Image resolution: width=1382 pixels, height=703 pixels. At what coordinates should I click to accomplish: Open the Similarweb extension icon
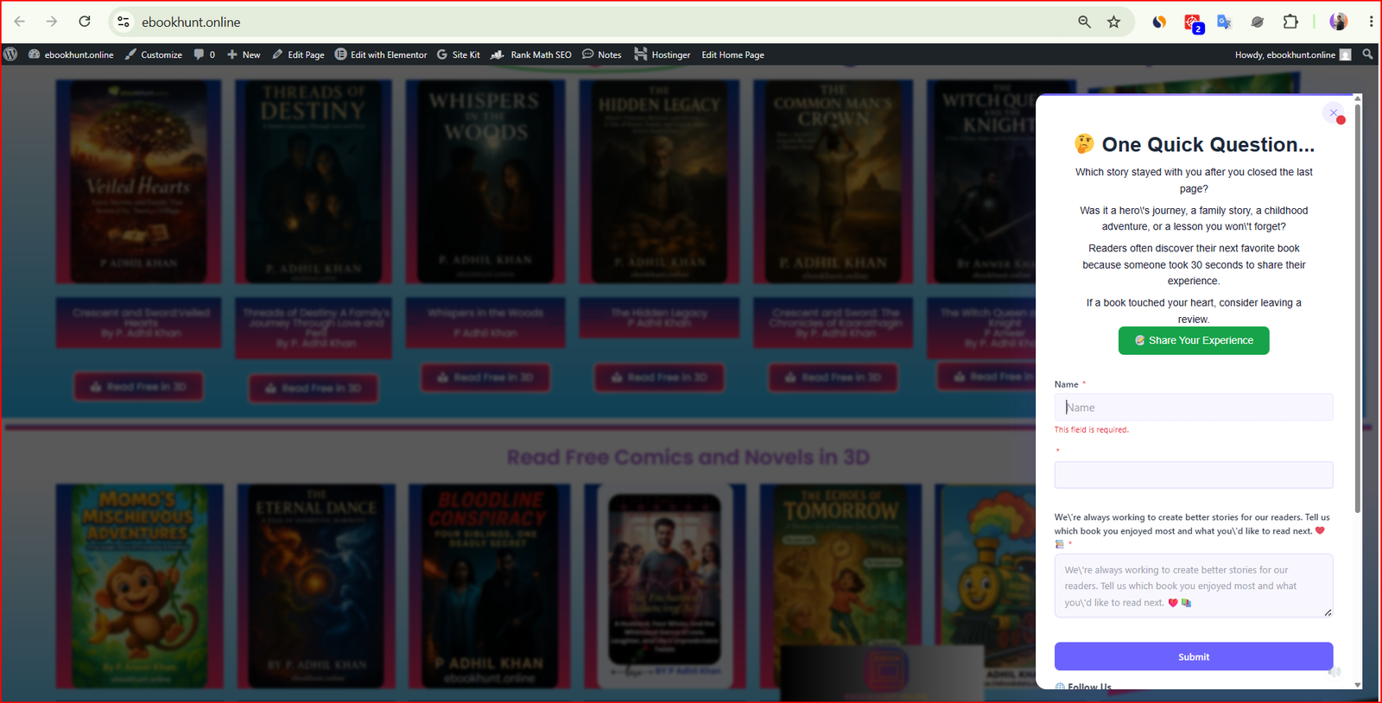tap(1159, 22)
